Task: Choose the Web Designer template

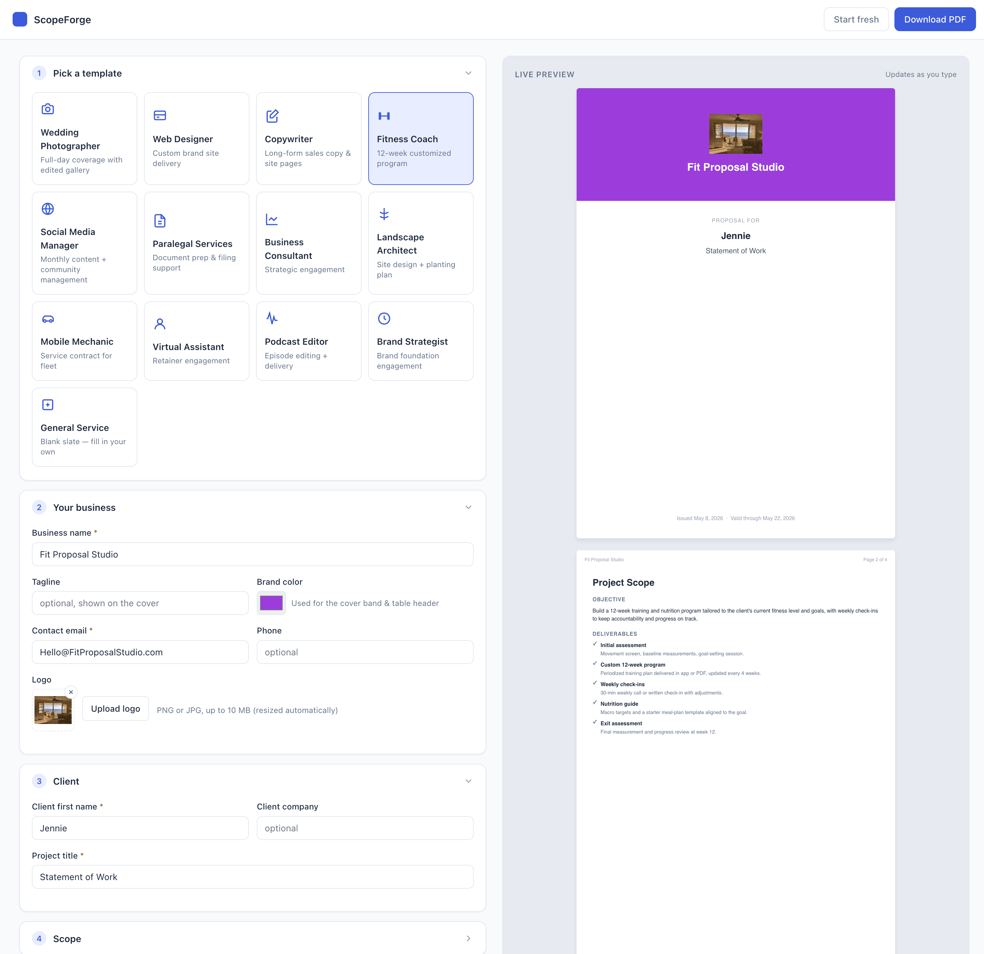Action: point(196,139)
